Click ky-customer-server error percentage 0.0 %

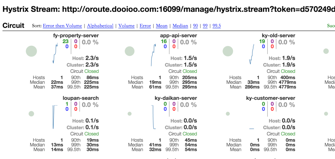point(287,105)
